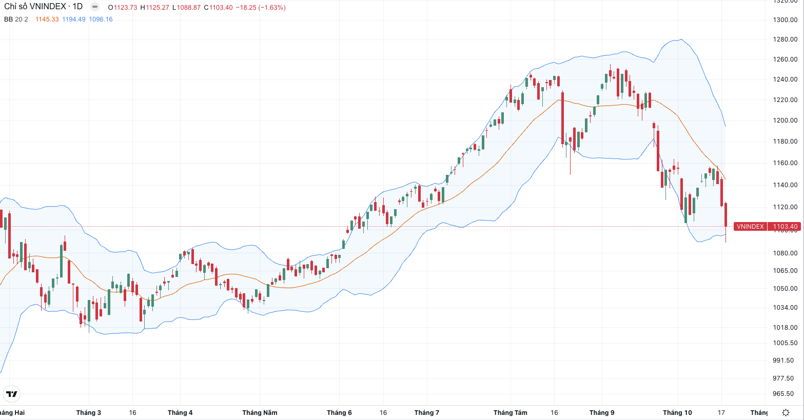The height and width of the screenshot is (420, 804).
Task: Click the high value H1125.27
Action: pos(154,8)
